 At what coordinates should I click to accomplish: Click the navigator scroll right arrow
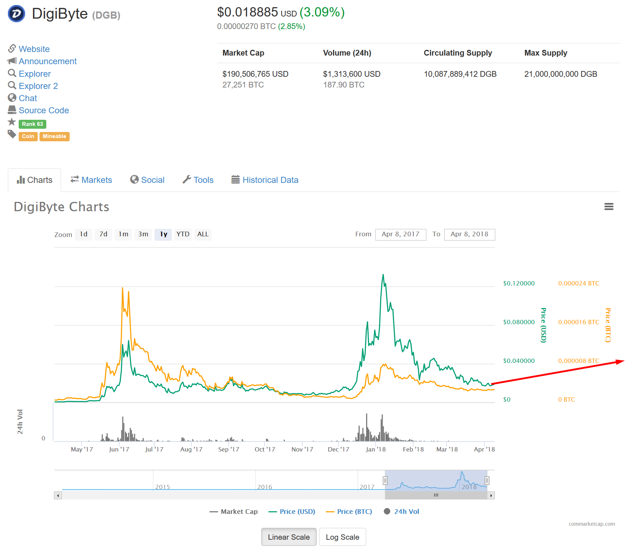pos(491,495)
